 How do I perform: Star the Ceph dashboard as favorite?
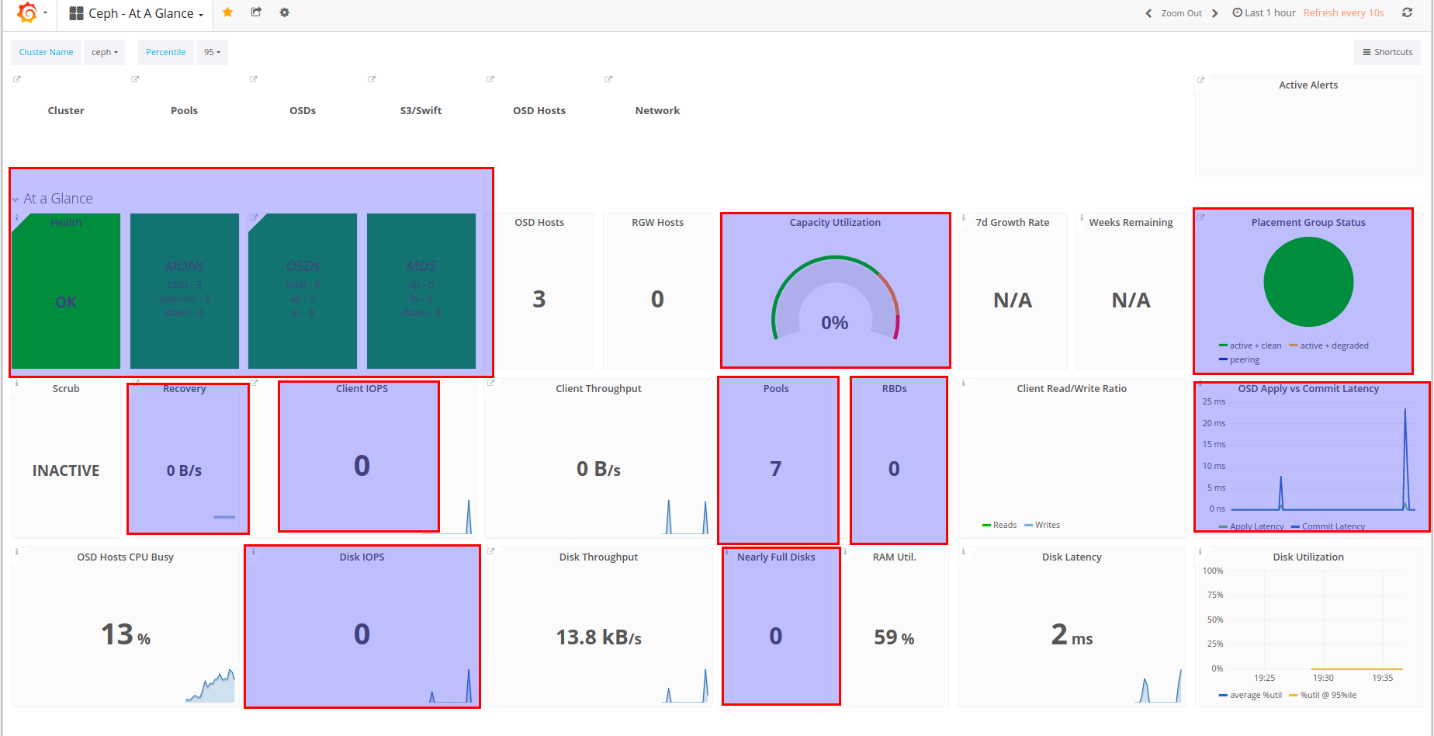227,12
